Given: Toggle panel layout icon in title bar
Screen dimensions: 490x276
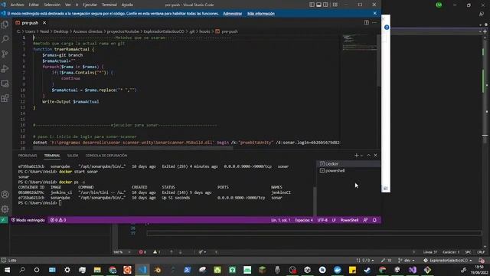Looking at the screenshot, I should tap(318, 5).
